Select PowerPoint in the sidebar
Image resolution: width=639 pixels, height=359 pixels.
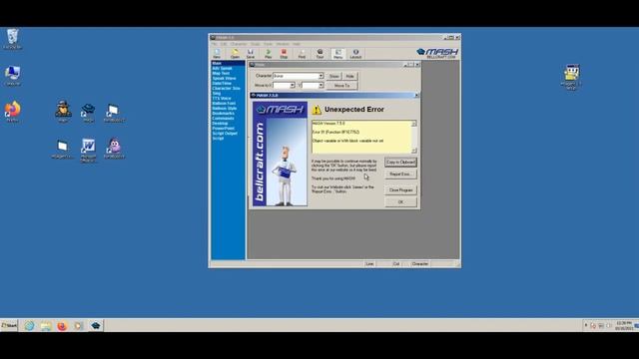point(228,129)
